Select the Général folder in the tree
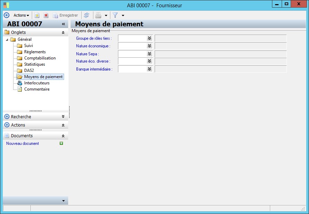Screen dimensions: 309x214 pyautogui.click(x=25, y=39)
